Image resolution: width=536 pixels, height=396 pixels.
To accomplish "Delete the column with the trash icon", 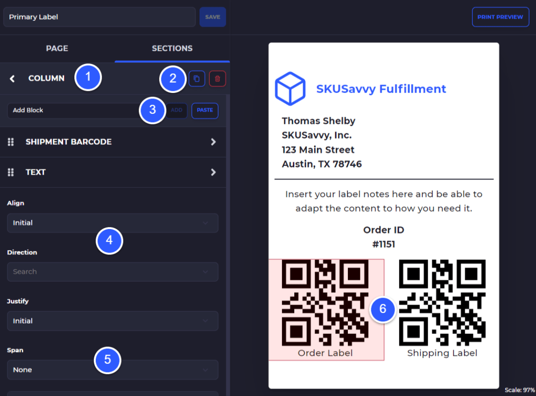I will pyautogui.click(x=217, y=79).
